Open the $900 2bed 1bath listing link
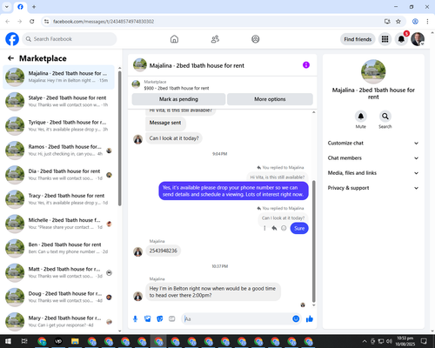The image size is (435, 348). tap(177, 88)
